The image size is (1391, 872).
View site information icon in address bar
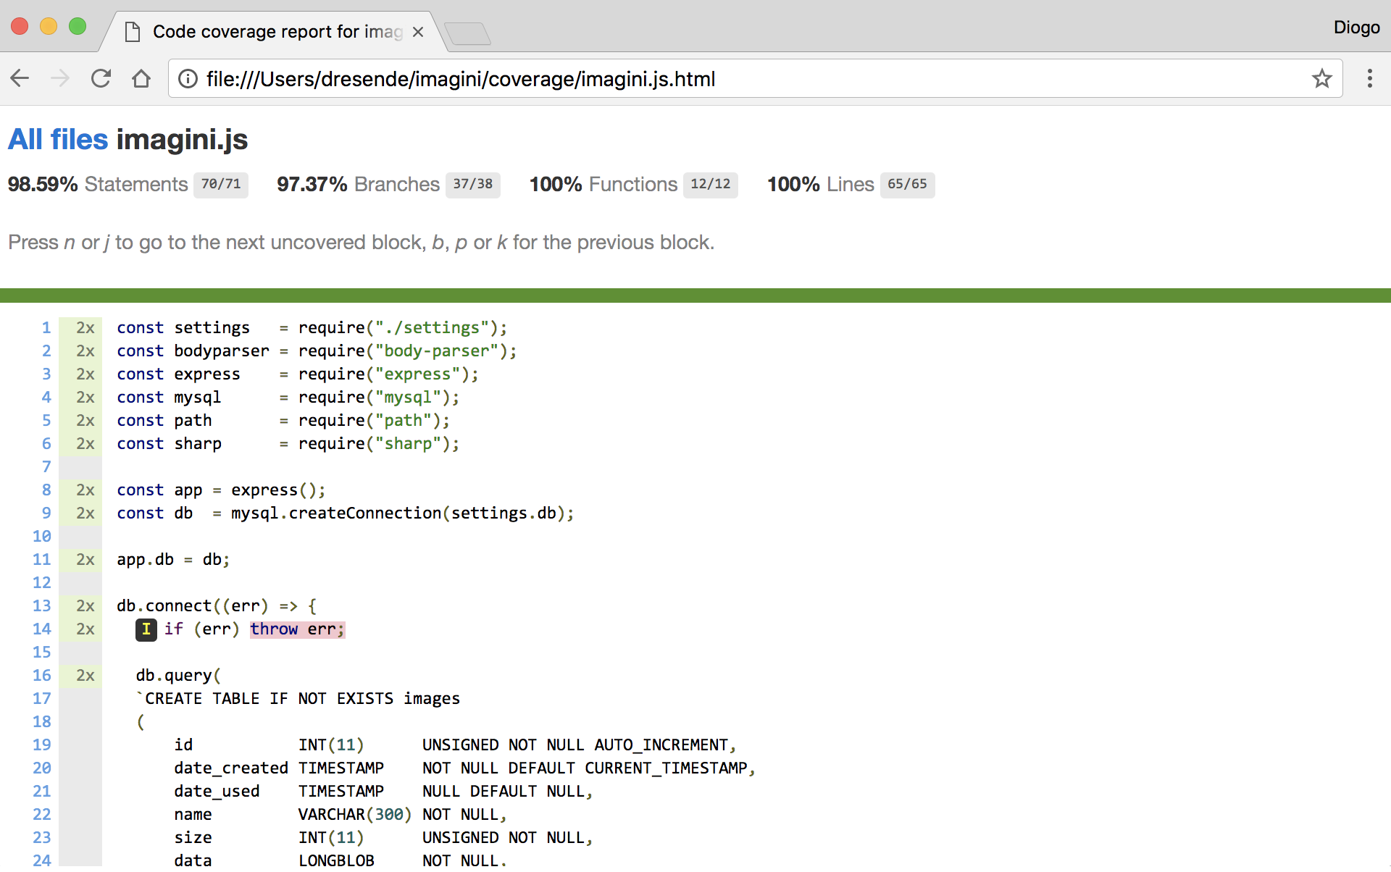188,78
